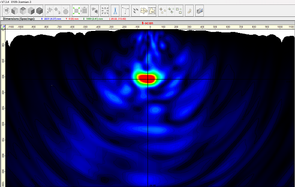This screenshot has width=295, height=187.
Task: Select the wireframe cube view icon
Action: click(6, 11)
